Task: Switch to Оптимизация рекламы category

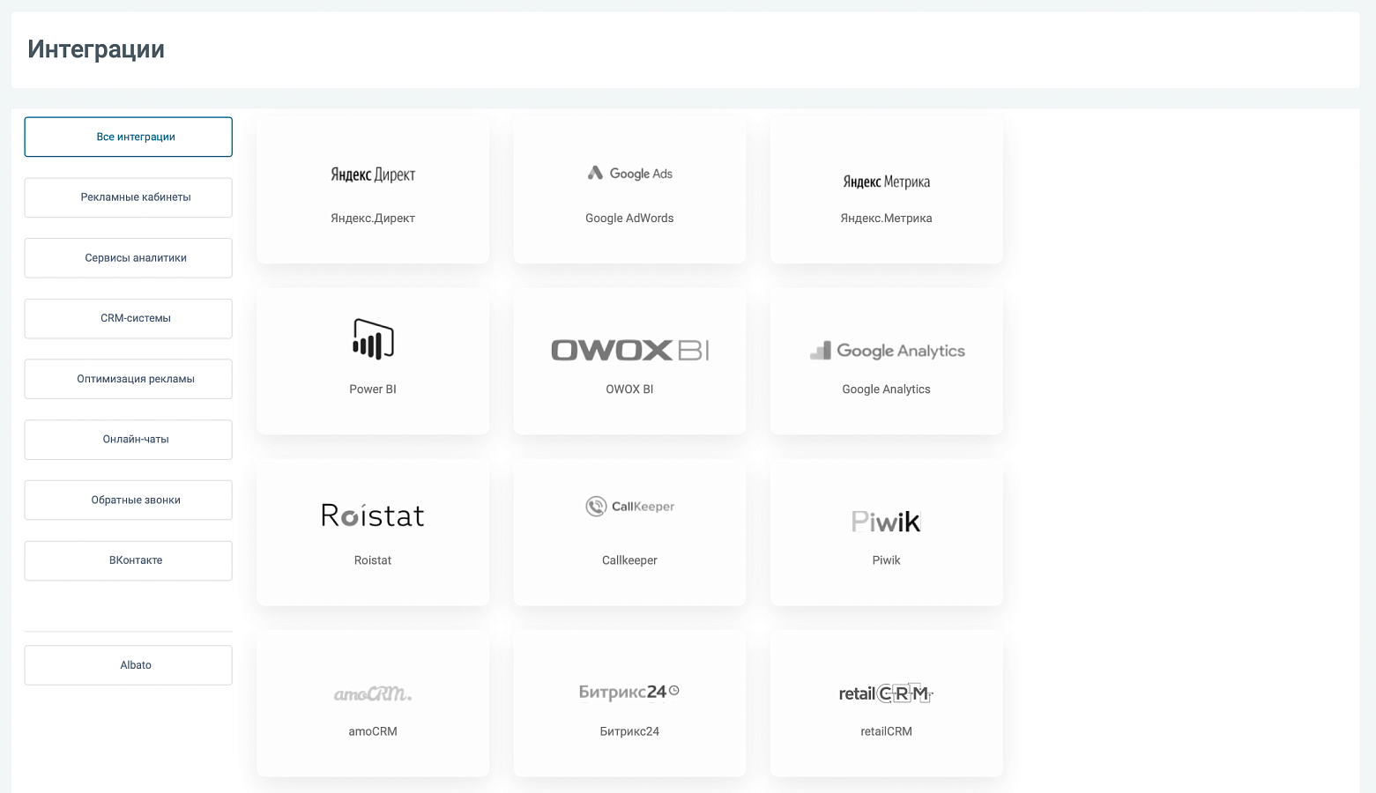Action: (x=129, y=379)
